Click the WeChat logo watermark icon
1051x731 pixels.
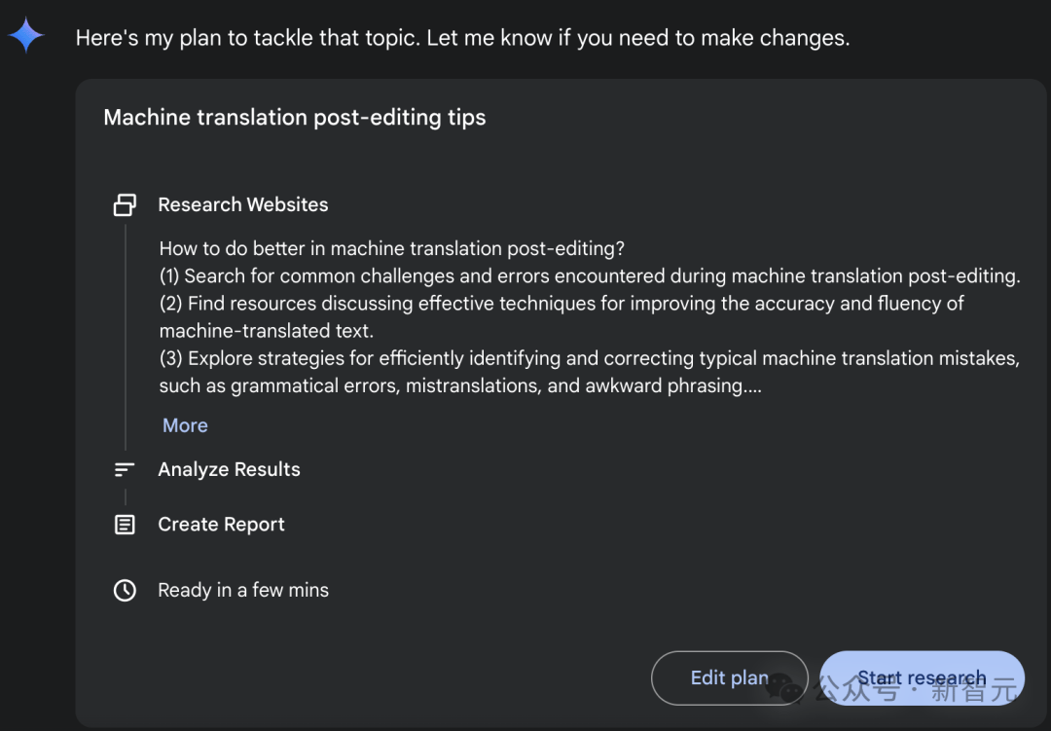pos(784,688)
